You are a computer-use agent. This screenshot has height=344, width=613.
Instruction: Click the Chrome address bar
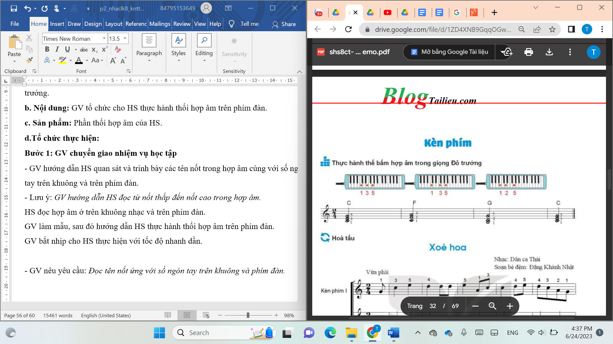tap(443, 29)
